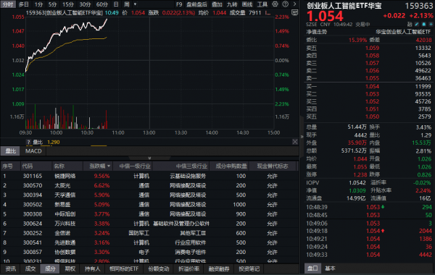Click 华宝创业板人工智能ETF fund link
435x275 pixels.
(x=403, y=32)
